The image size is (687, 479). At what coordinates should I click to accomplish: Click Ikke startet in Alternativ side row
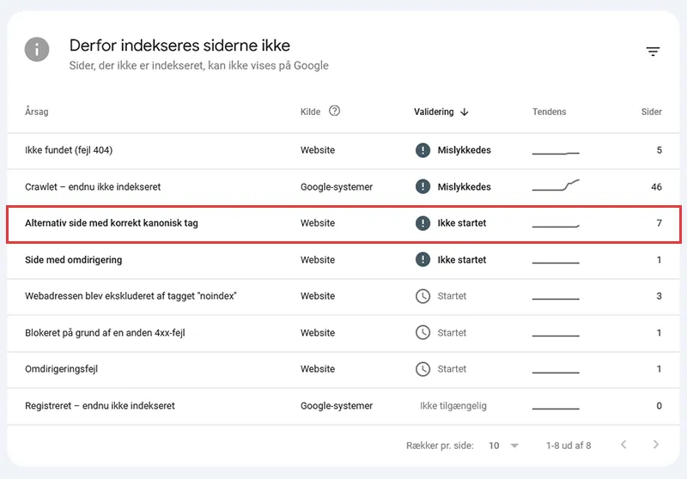(462, 223)
